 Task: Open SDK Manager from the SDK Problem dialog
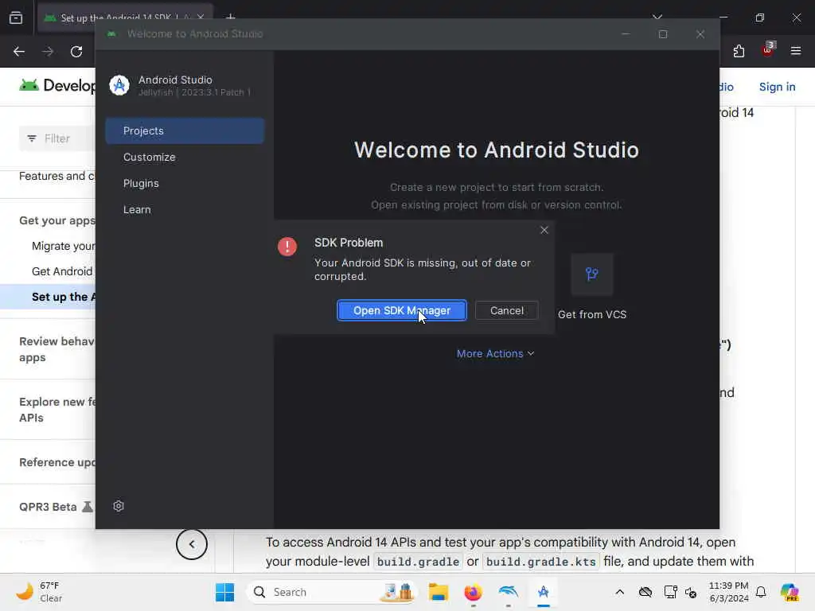coord(402,310)
